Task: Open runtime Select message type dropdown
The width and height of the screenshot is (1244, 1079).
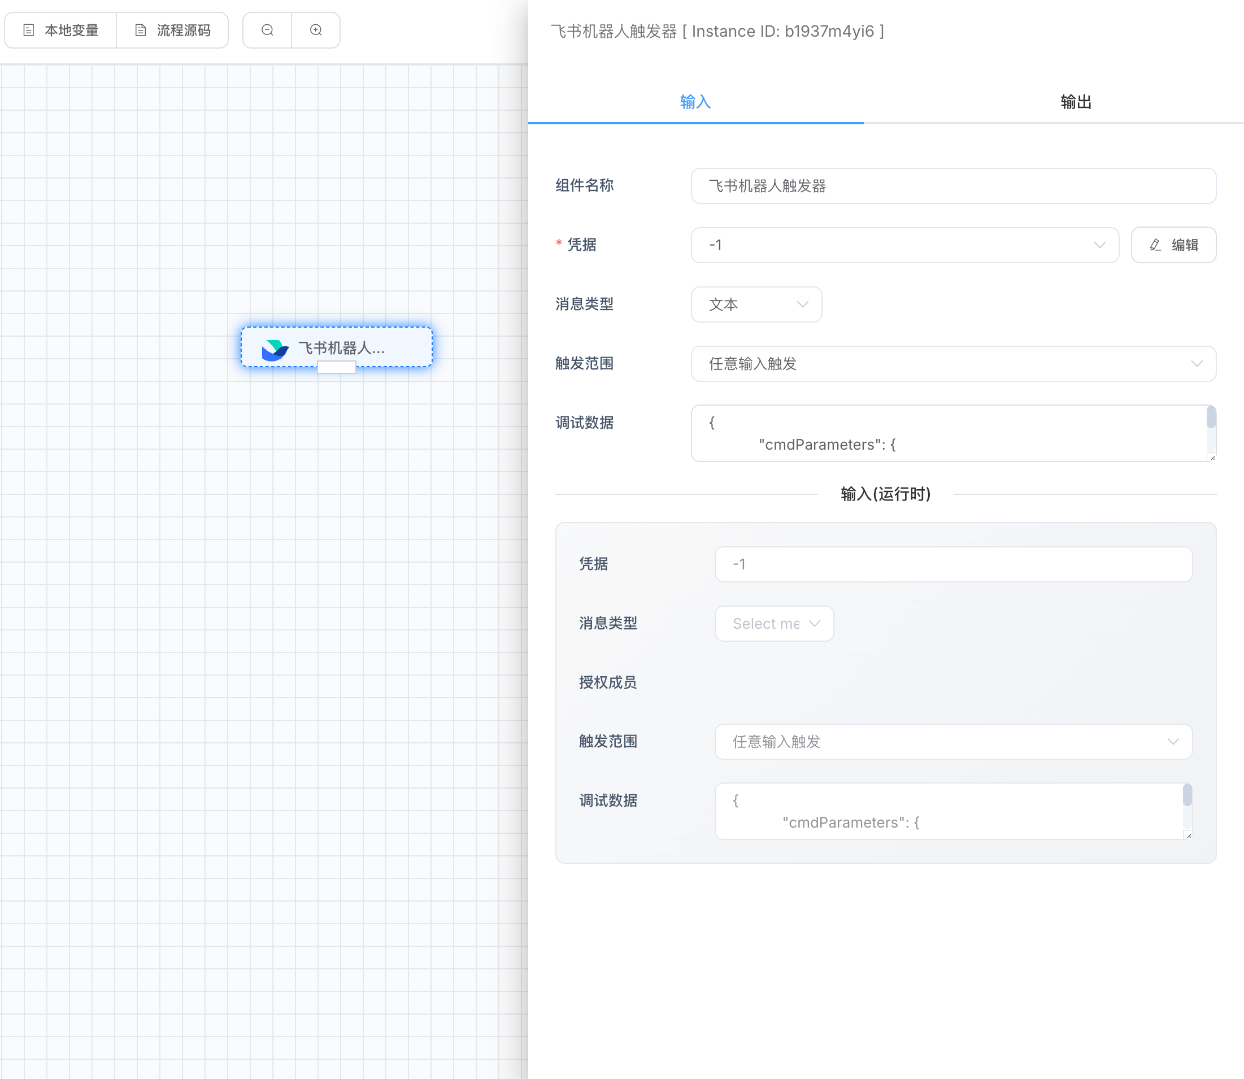Action: coord(774,624)
